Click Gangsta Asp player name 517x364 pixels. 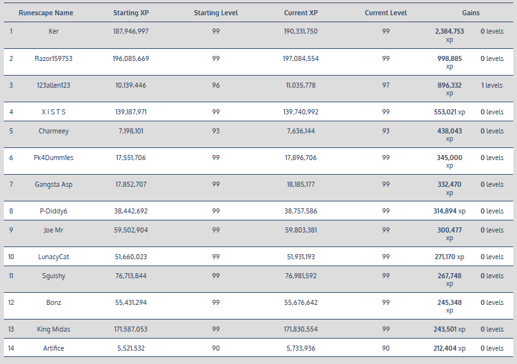pyautogui.click(x=54, y=184)
